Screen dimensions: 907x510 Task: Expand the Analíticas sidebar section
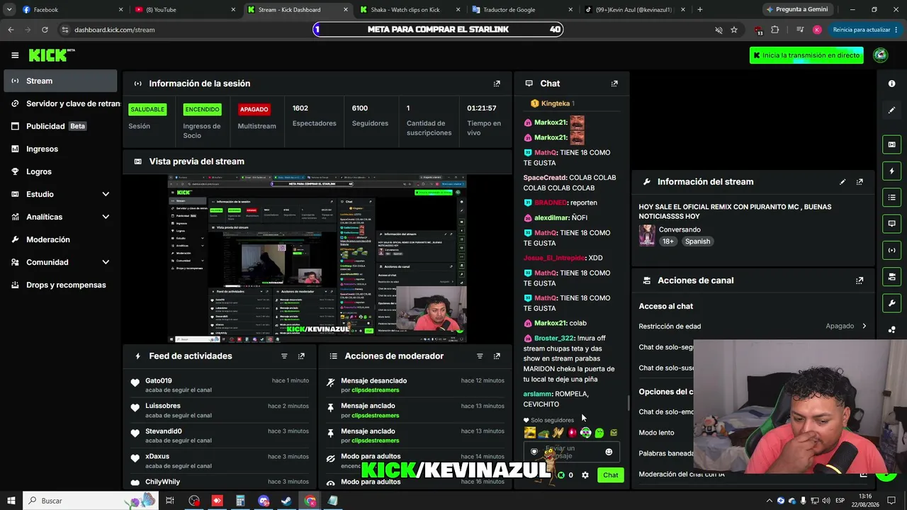point(106,217)
